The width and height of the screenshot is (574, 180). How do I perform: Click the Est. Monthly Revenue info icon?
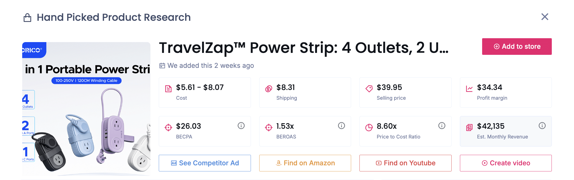coord(542,126)
